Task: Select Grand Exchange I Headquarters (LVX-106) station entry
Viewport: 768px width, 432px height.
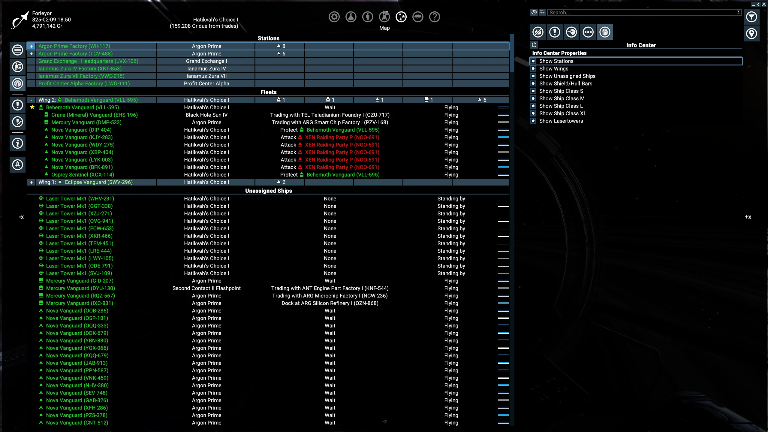Action: [x=88, y=61]
